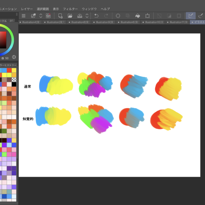
Task: Expand the up-down arrows beside save icon
Action: point(87,16)
